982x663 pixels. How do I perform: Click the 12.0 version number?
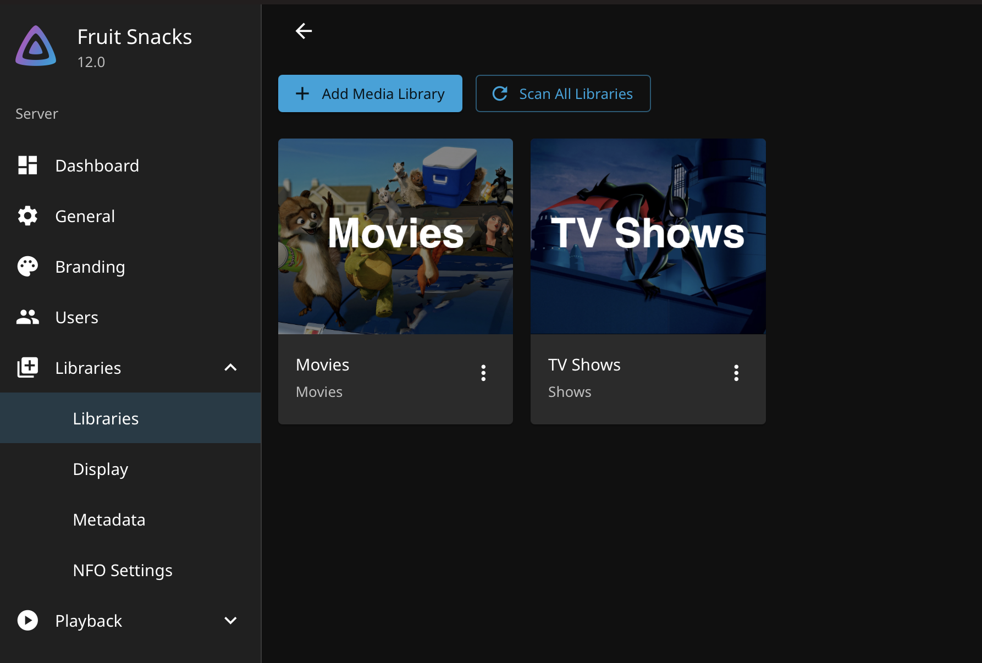pos(91,62)
